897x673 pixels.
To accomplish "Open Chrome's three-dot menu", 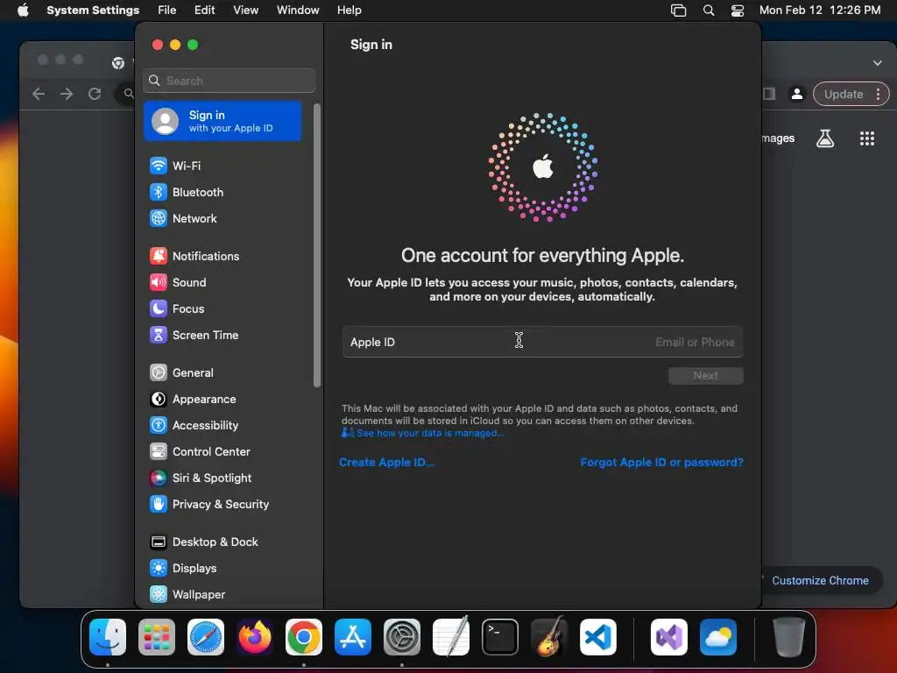I will 878,94.
